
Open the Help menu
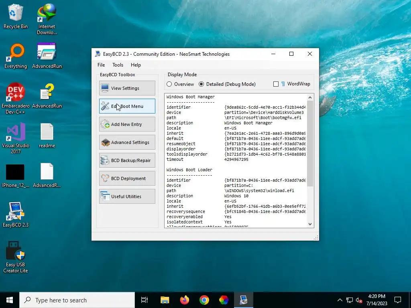click(136, 65)
